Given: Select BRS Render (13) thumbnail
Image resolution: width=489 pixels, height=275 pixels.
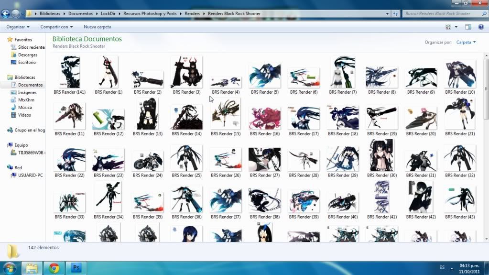Looking at the screenshot, I should pos(148,114).
